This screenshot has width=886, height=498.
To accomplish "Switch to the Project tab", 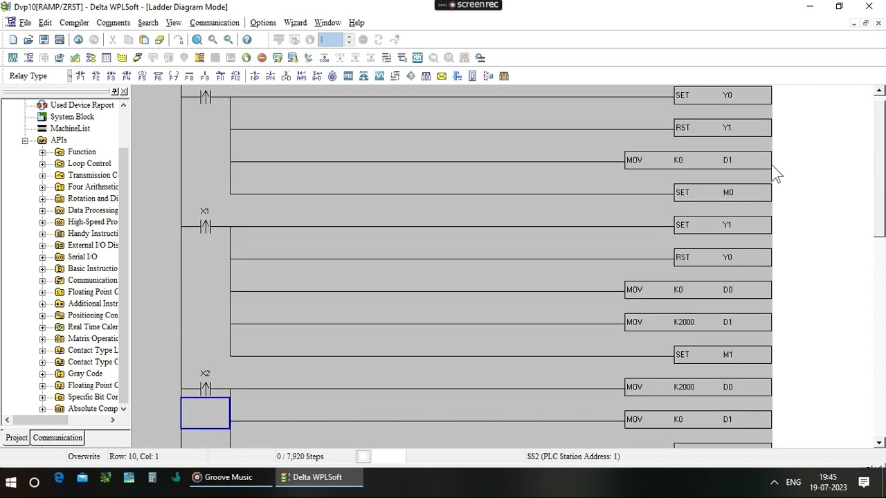I will [17, 438].
